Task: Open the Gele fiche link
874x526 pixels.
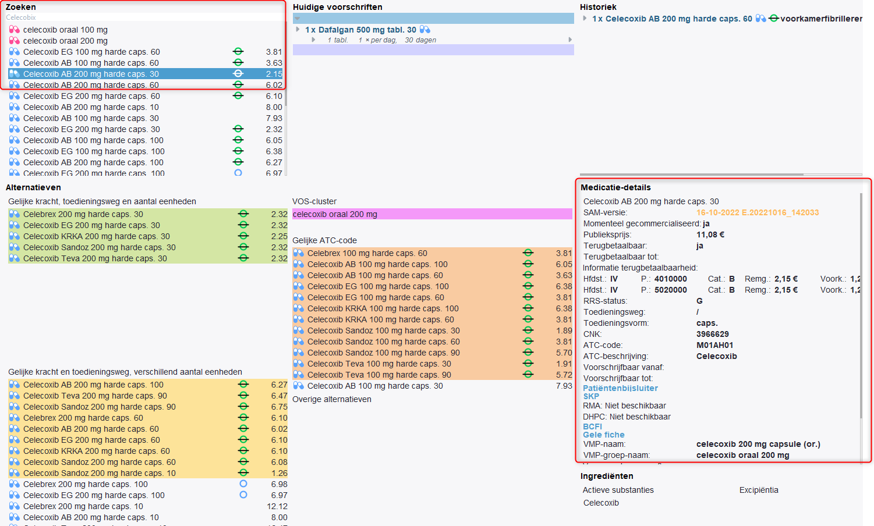Action: click(x=603, y=435)
